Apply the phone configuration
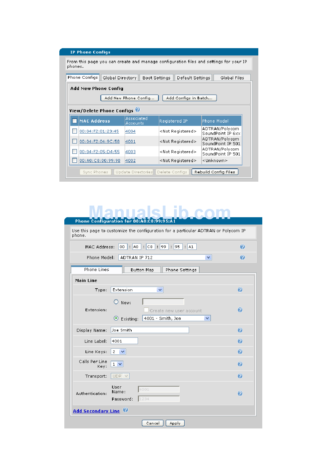The height and width of the screenshot is (461, 315). (x=175, y=423)
